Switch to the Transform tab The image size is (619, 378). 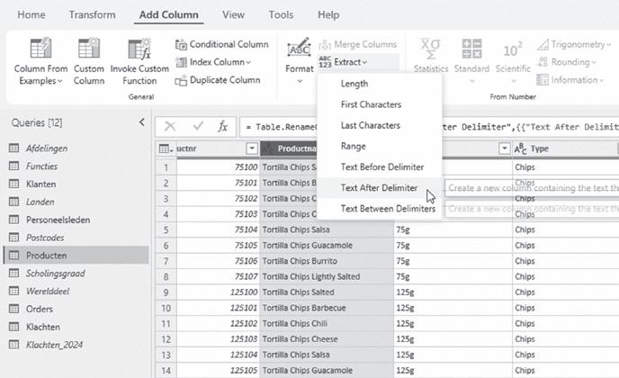coord(92,14)
